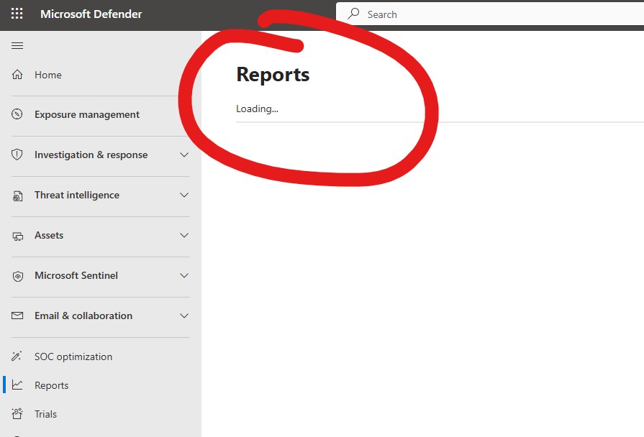
Task: Open the Email & collaboration menu item
Action: (x=83, y=316)
